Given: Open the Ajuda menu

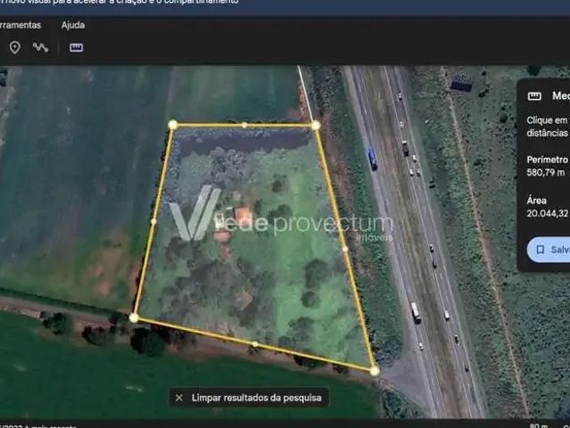Looking at the screenshot, I should pyautogui.click(x=73, y=25).
